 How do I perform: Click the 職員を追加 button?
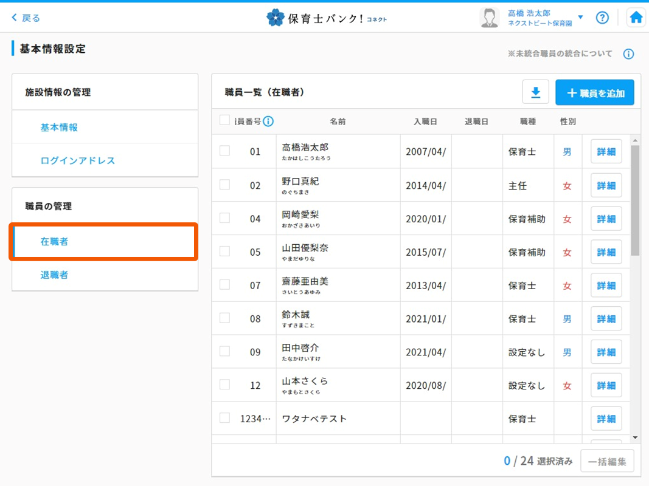[x=595, y=93]
